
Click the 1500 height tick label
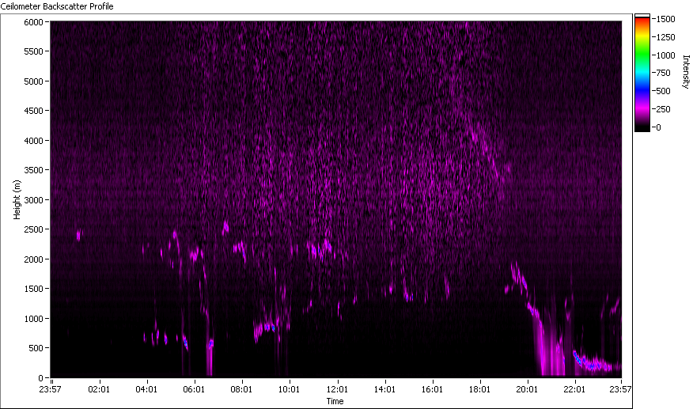(33, 289)
